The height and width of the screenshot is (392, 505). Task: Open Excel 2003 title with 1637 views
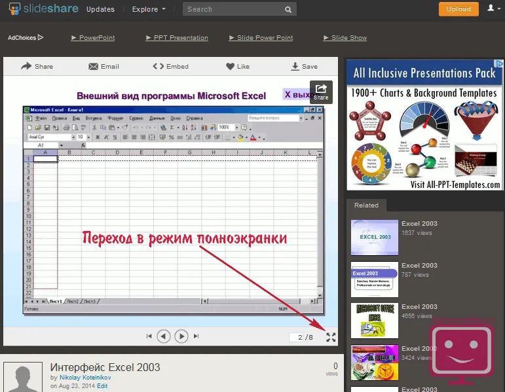pos(419,223)
